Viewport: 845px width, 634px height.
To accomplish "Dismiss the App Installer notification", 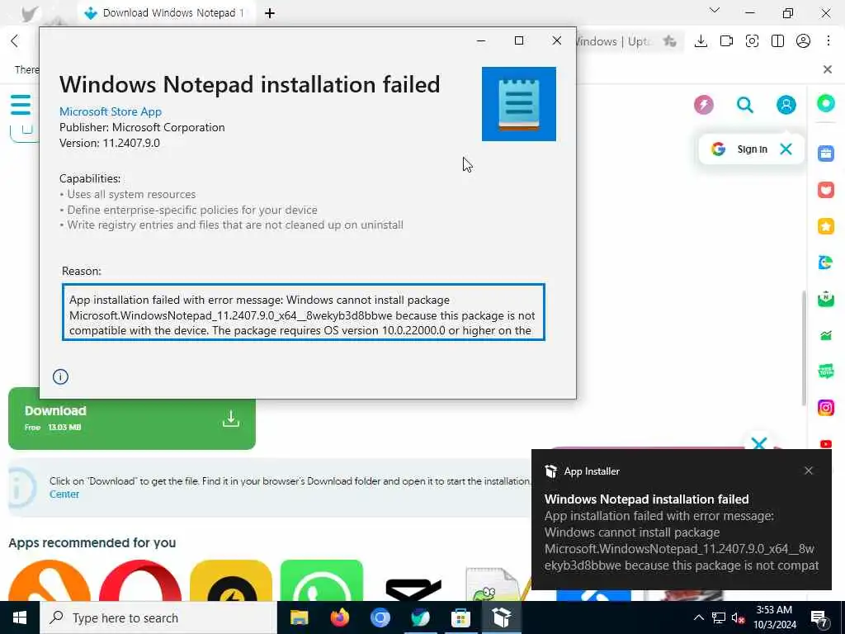I will [809, 471].
